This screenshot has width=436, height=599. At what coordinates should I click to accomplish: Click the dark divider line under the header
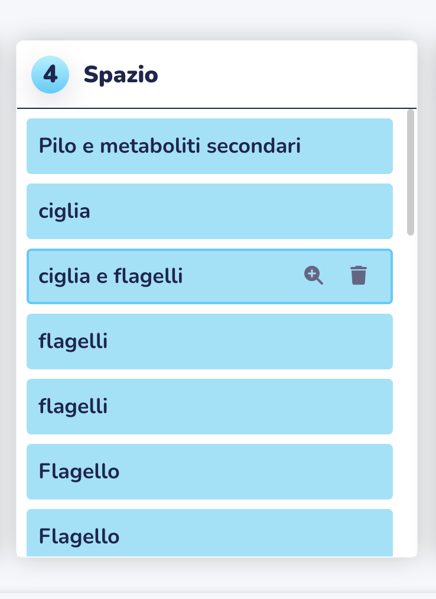coord(217,108)
